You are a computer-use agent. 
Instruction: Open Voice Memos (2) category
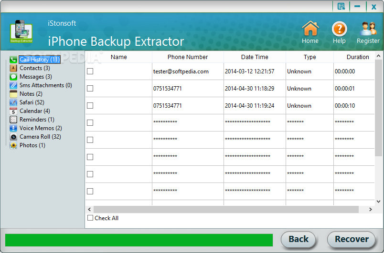(41, 128)
